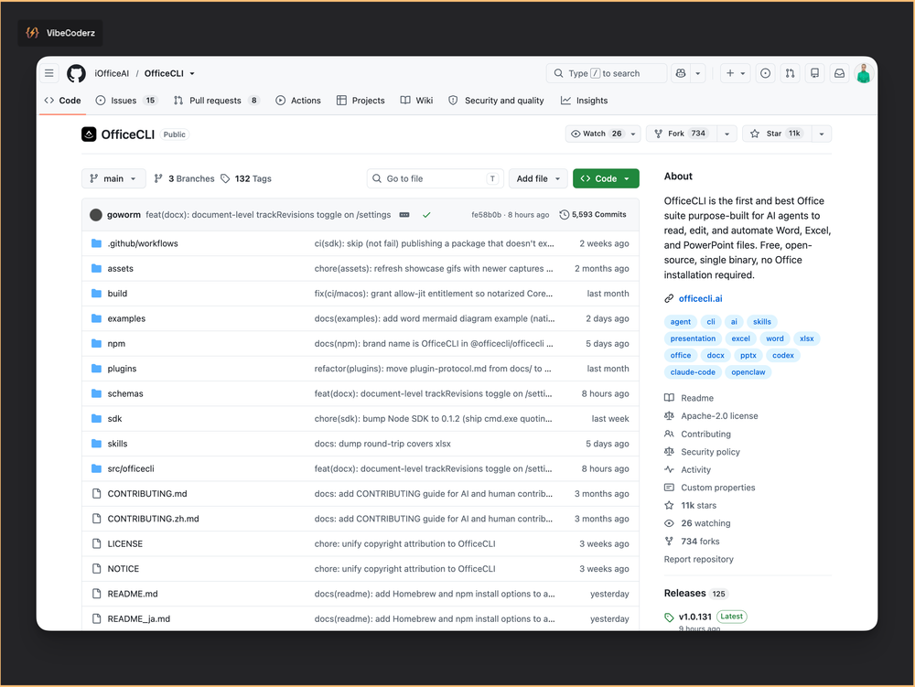Click the book icon beside Readme
Viewport: 915px width, 687px height.
pyautogui.click(x=669, y=398)
